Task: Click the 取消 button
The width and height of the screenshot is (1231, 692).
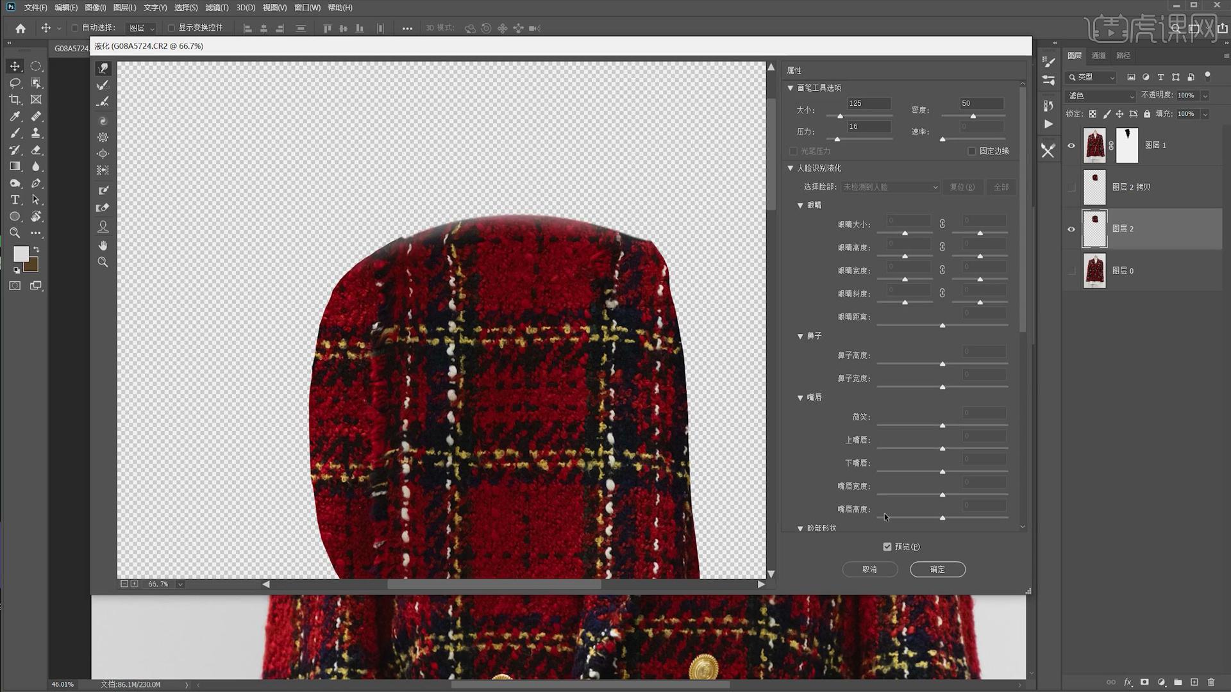Action: click(869, 569)
